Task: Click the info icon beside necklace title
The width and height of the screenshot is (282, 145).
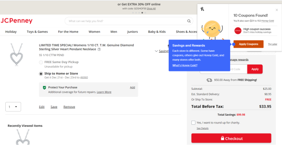Action: point(99,49)
